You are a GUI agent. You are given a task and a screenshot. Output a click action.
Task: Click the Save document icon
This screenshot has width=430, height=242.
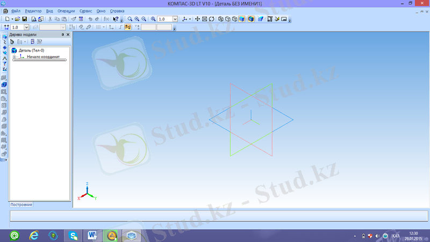coord(24,19)
